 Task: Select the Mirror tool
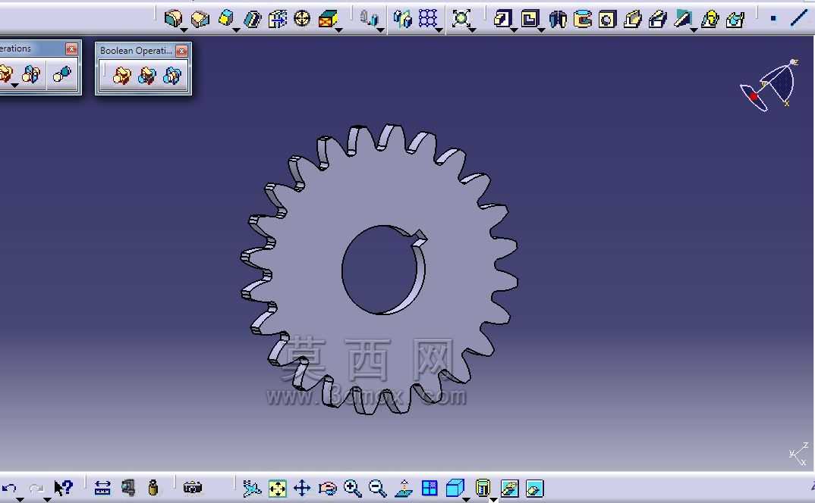tap(402, 19)
